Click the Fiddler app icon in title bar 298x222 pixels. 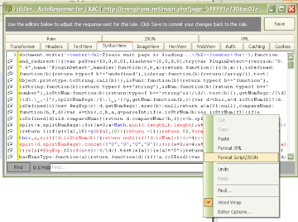(x=8, y=8)
